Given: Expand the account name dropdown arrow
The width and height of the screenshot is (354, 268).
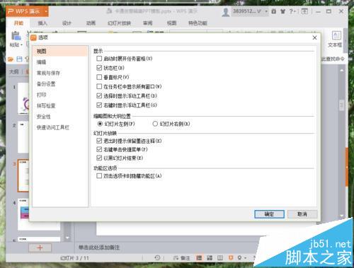Looking at the screenshot, I should (266, 11).
